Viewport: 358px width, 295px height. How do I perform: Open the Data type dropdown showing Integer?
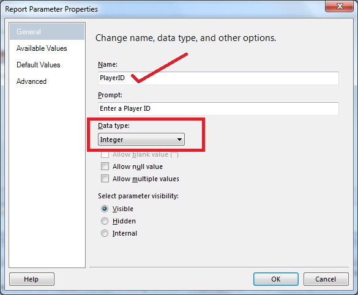click(141, 140)
